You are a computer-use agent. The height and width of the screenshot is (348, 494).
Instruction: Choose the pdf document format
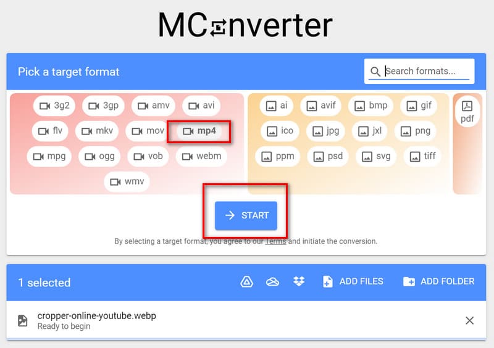(467, 112)
